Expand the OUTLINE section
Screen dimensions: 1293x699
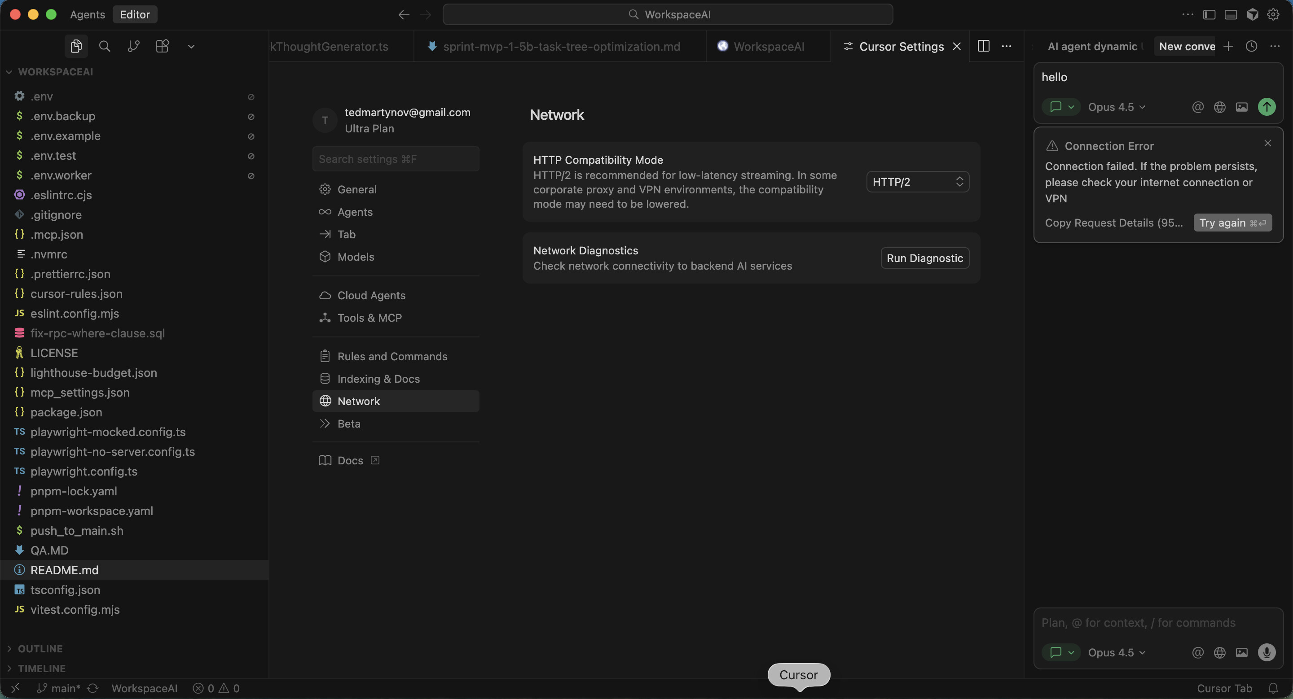pos(40,648)
